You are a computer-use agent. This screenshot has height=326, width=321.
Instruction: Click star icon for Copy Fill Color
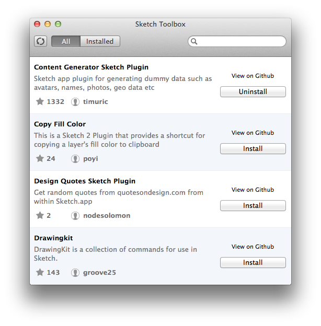click(40, 158)
